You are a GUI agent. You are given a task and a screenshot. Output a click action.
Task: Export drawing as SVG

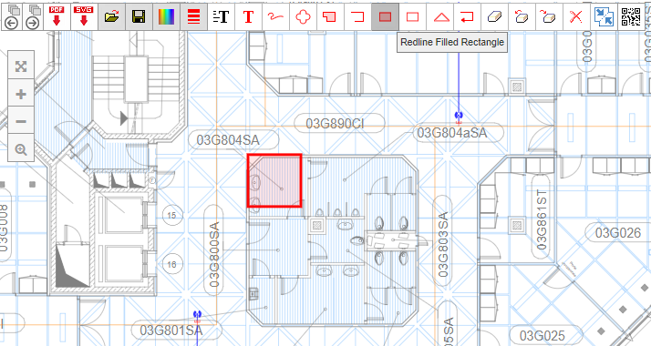pos(84,16)
